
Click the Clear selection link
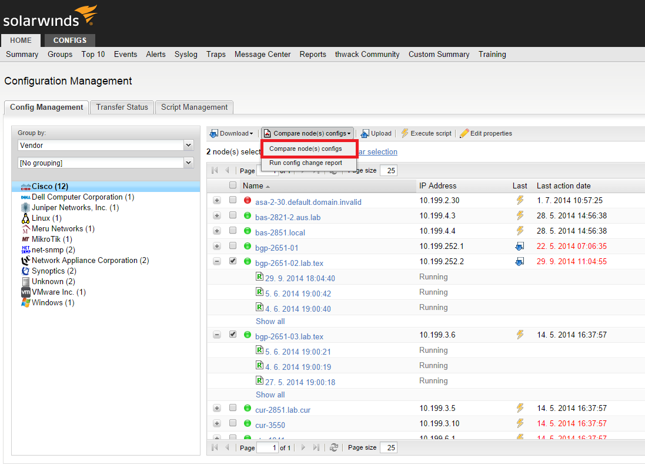tap(377, 151)
